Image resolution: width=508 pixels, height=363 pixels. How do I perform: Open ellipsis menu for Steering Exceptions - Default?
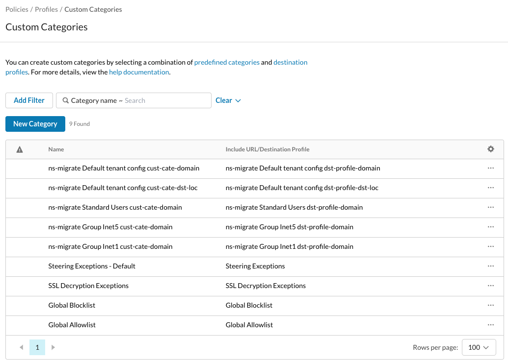click(490, 266)
